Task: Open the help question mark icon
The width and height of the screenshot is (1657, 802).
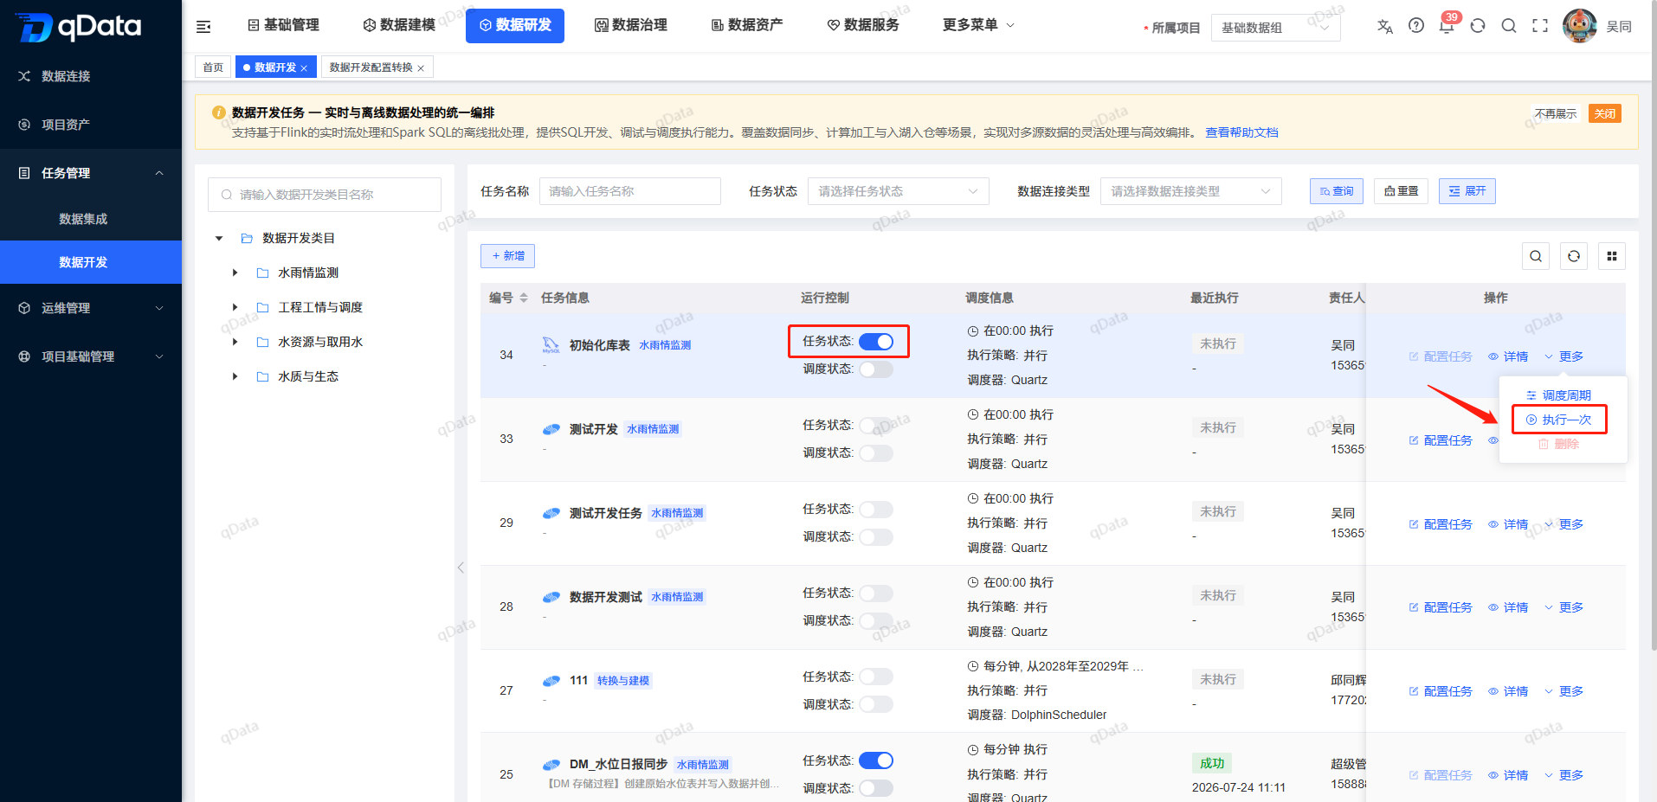Action: pyautogui.click(x=1416, y=26)
